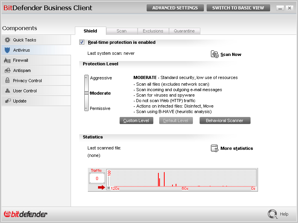The width and height of the screenshot is (298, 223).
Task: Click the Advanced Settings button
Action: click(175, 8)
